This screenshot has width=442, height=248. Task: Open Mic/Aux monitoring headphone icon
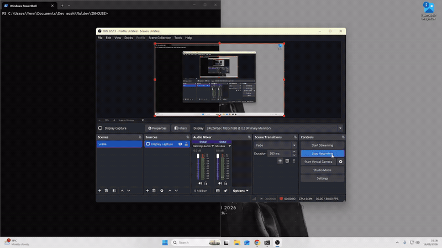click(225, 184)
